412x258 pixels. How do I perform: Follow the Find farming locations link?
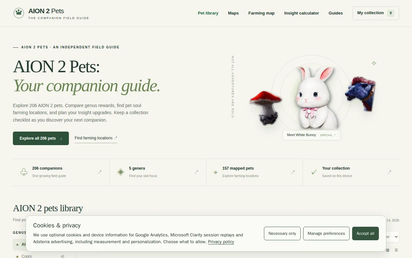96,138
